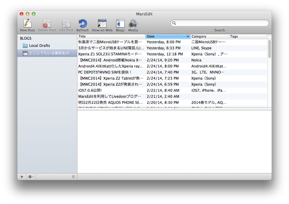Select post 秋葉原で二股MicroUSBケーブル
Image resolution: width=289 pixels, height=204 pixels.
coord(110,42)
